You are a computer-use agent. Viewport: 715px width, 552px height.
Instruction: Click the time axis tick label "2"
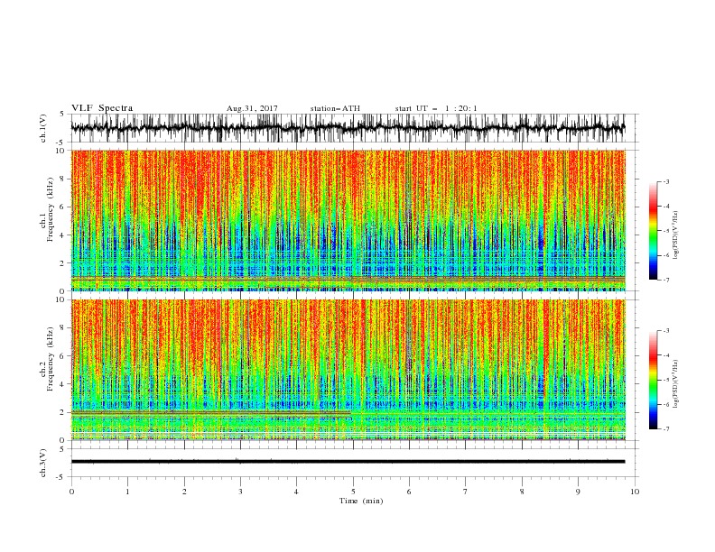[184, 492]
